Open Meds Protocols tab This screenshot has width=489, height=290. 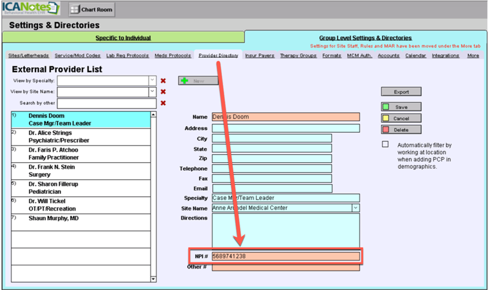pyautogui.click(x=173, y=55)
